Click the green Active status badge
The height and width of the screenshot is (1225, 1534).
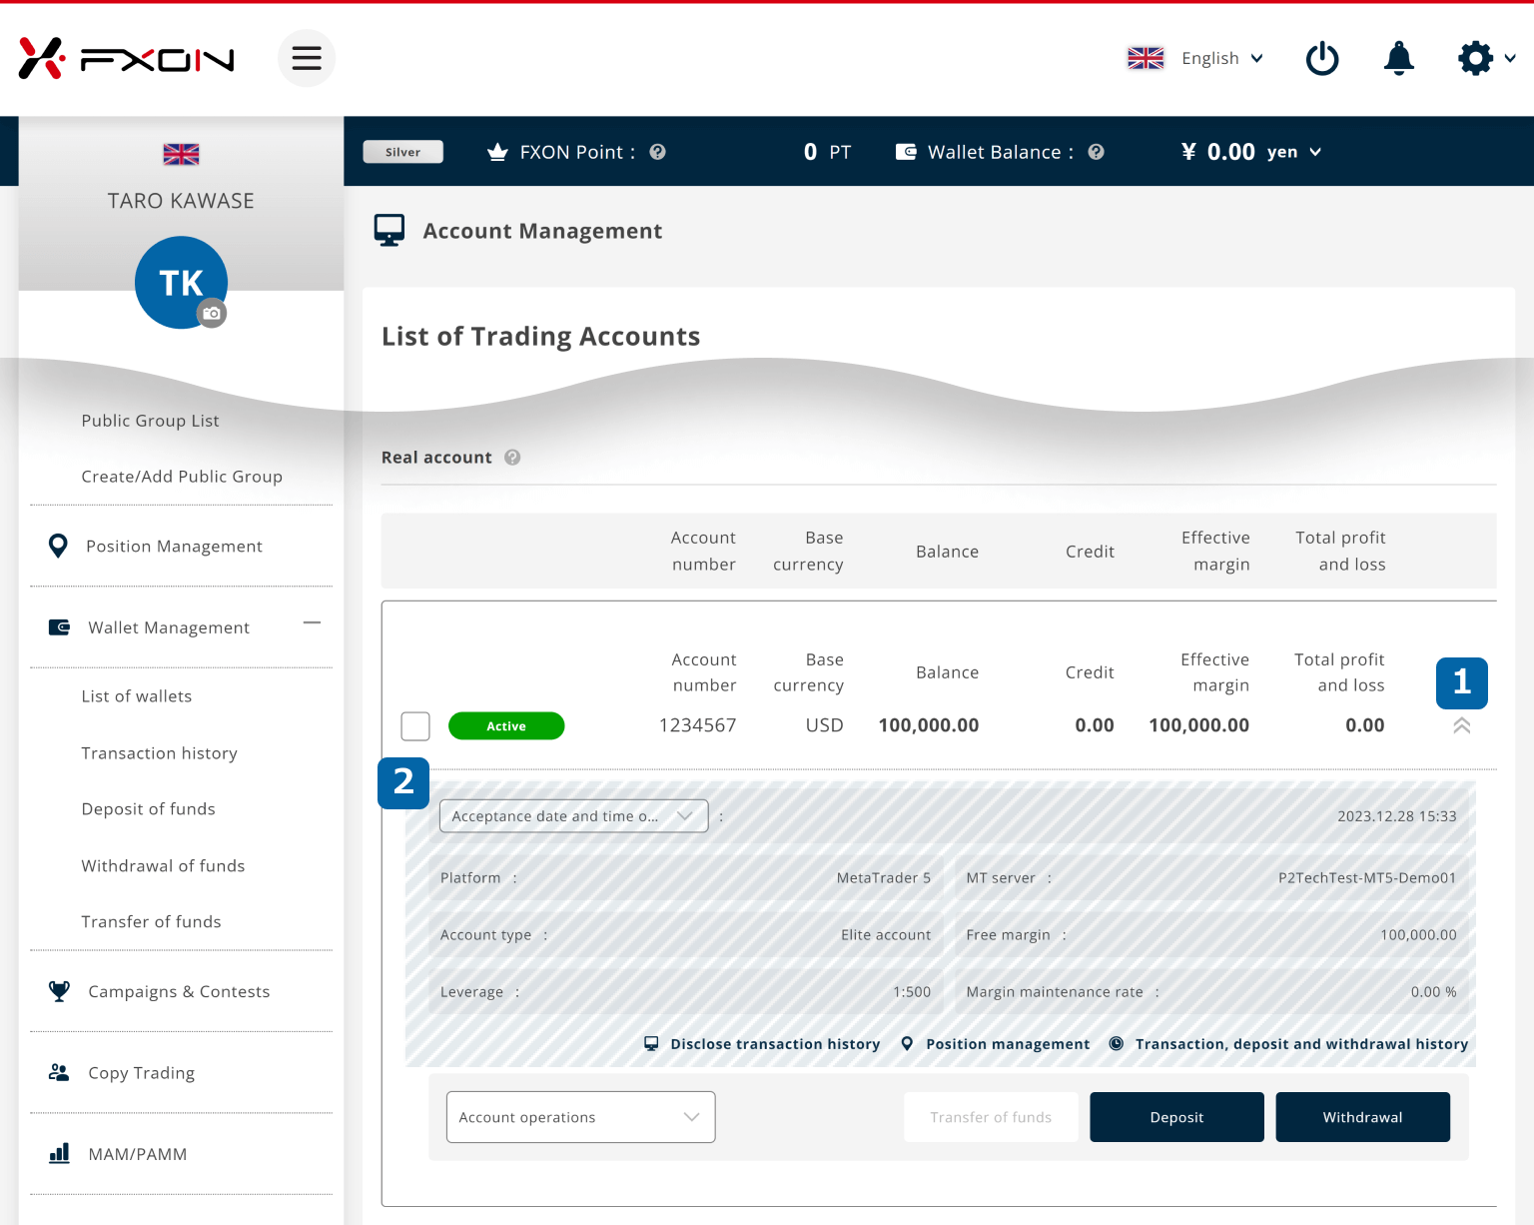click(x=506, y=726)
